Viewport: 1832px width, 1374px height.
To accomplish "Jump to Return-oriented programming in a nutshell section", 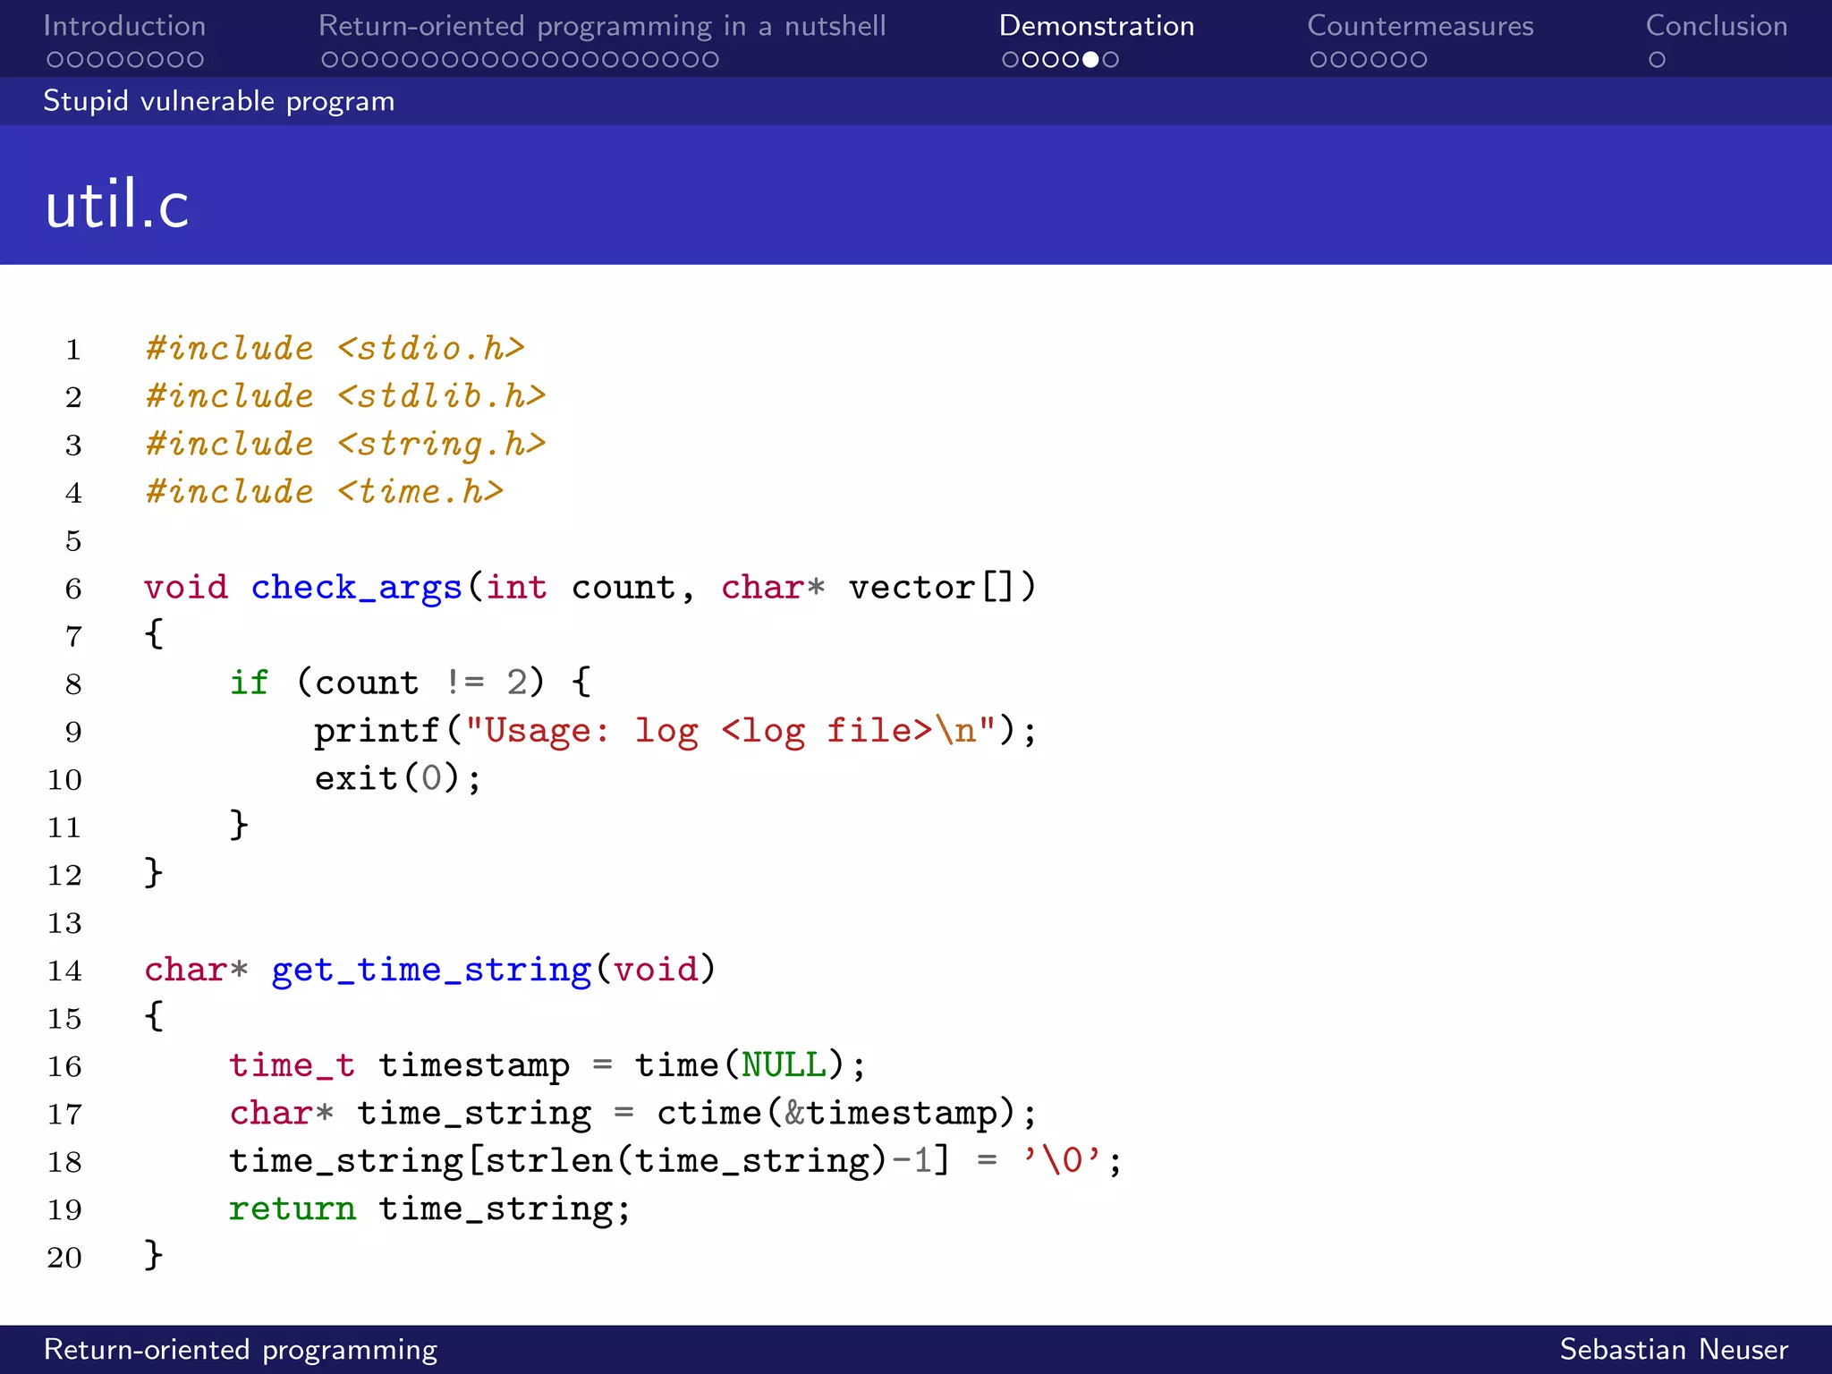I will 601,26.
